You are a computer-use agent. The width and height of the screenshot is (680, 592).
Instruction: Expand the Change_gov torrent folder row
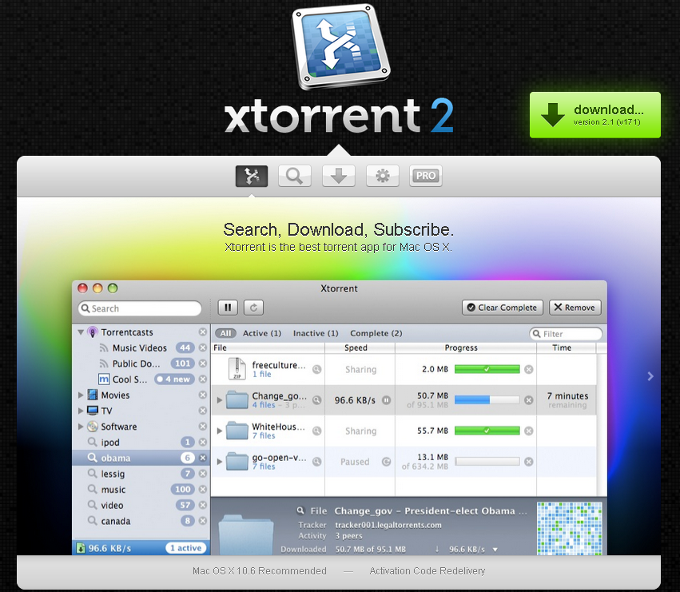(x=221, y=400)
